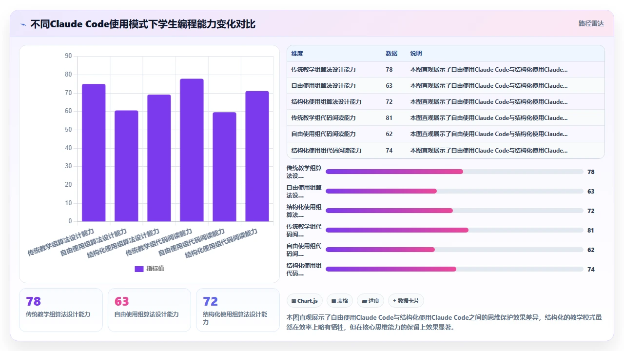Click the 数据卡片 tag chip
This screenshot has width=624, height=351.
click(406, 301)
